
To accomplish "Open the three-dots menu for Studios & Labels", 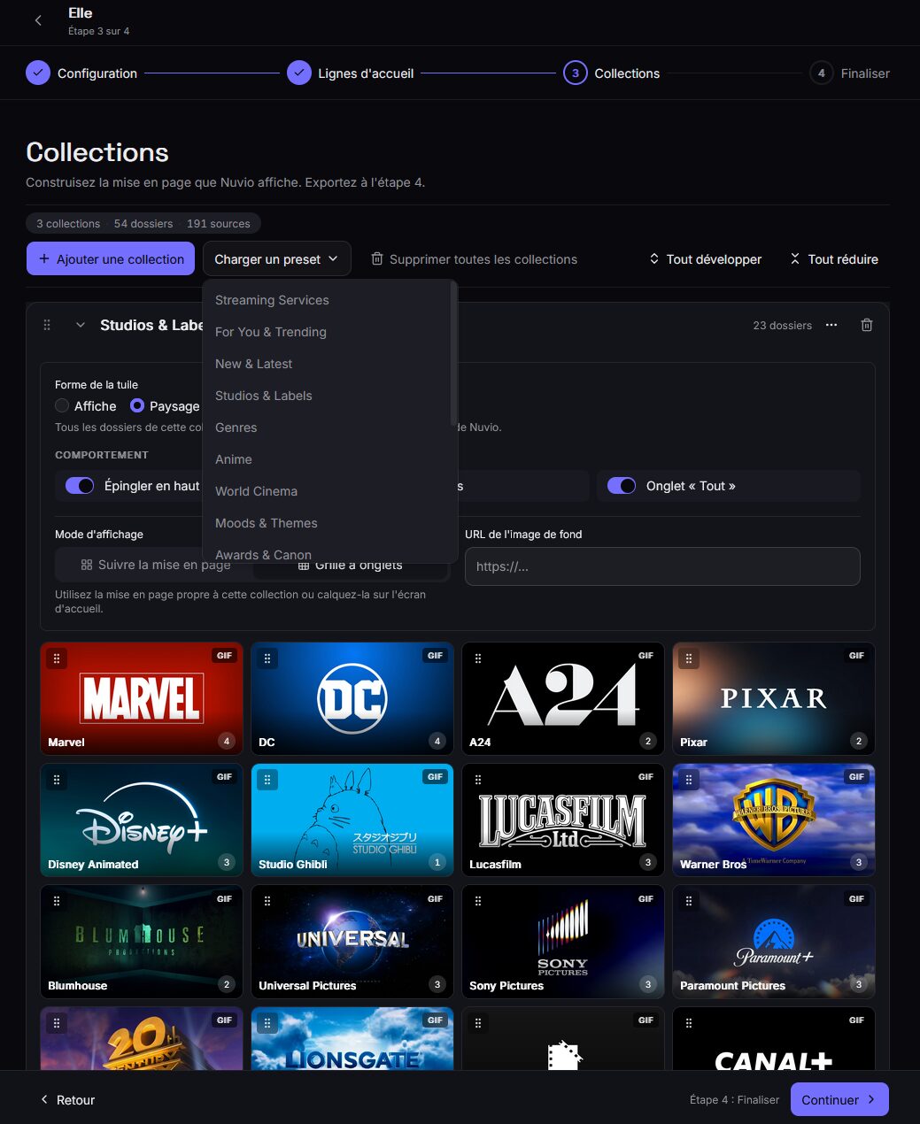I will (x=831, y=325).
